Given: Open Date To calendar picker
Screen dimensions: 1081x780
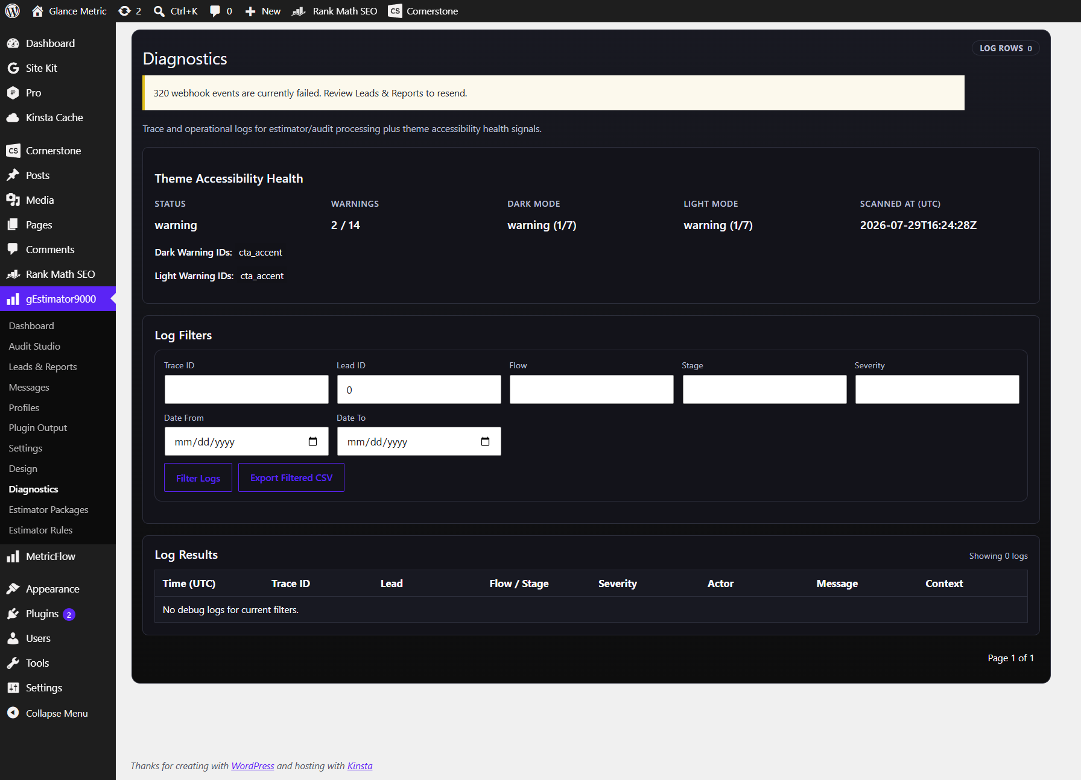Looking at the screenshot, I should tap(485, 442).
